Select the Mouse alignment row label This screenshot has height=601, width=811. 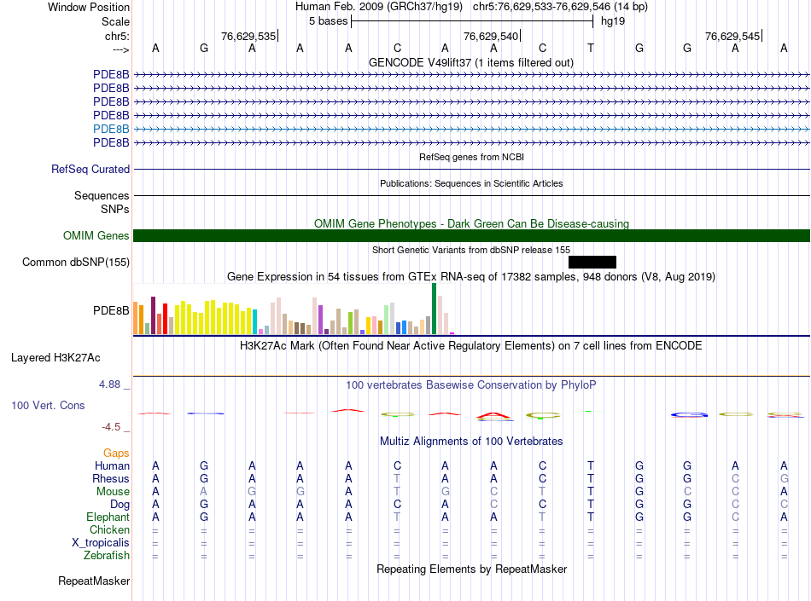(113, 492)
